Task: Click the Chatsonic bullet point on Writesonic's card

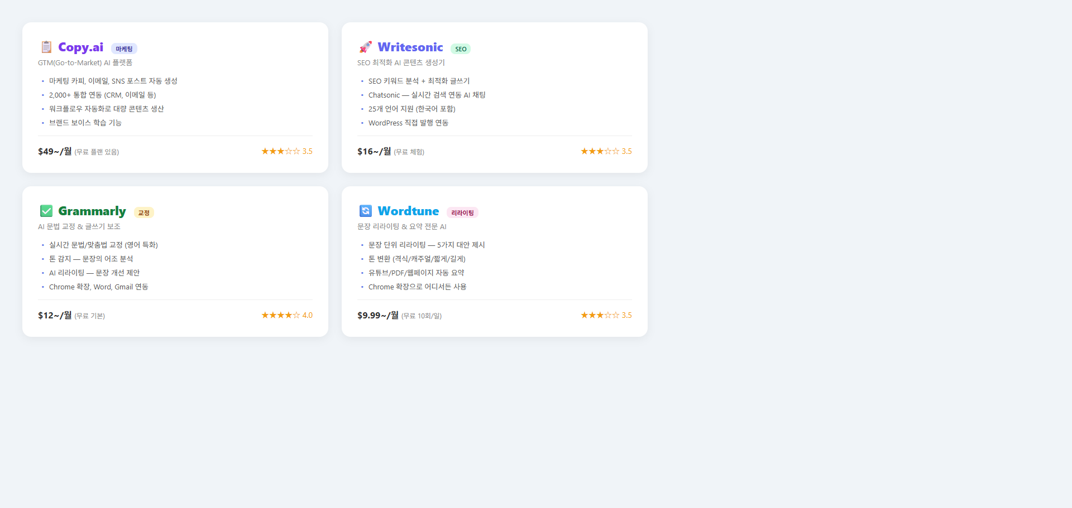Action: (x=427, y=95)
